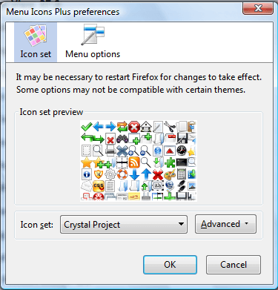Click the black clock icon
The width and height of the screenshot is (278, 290).
(x=182, y=151)
